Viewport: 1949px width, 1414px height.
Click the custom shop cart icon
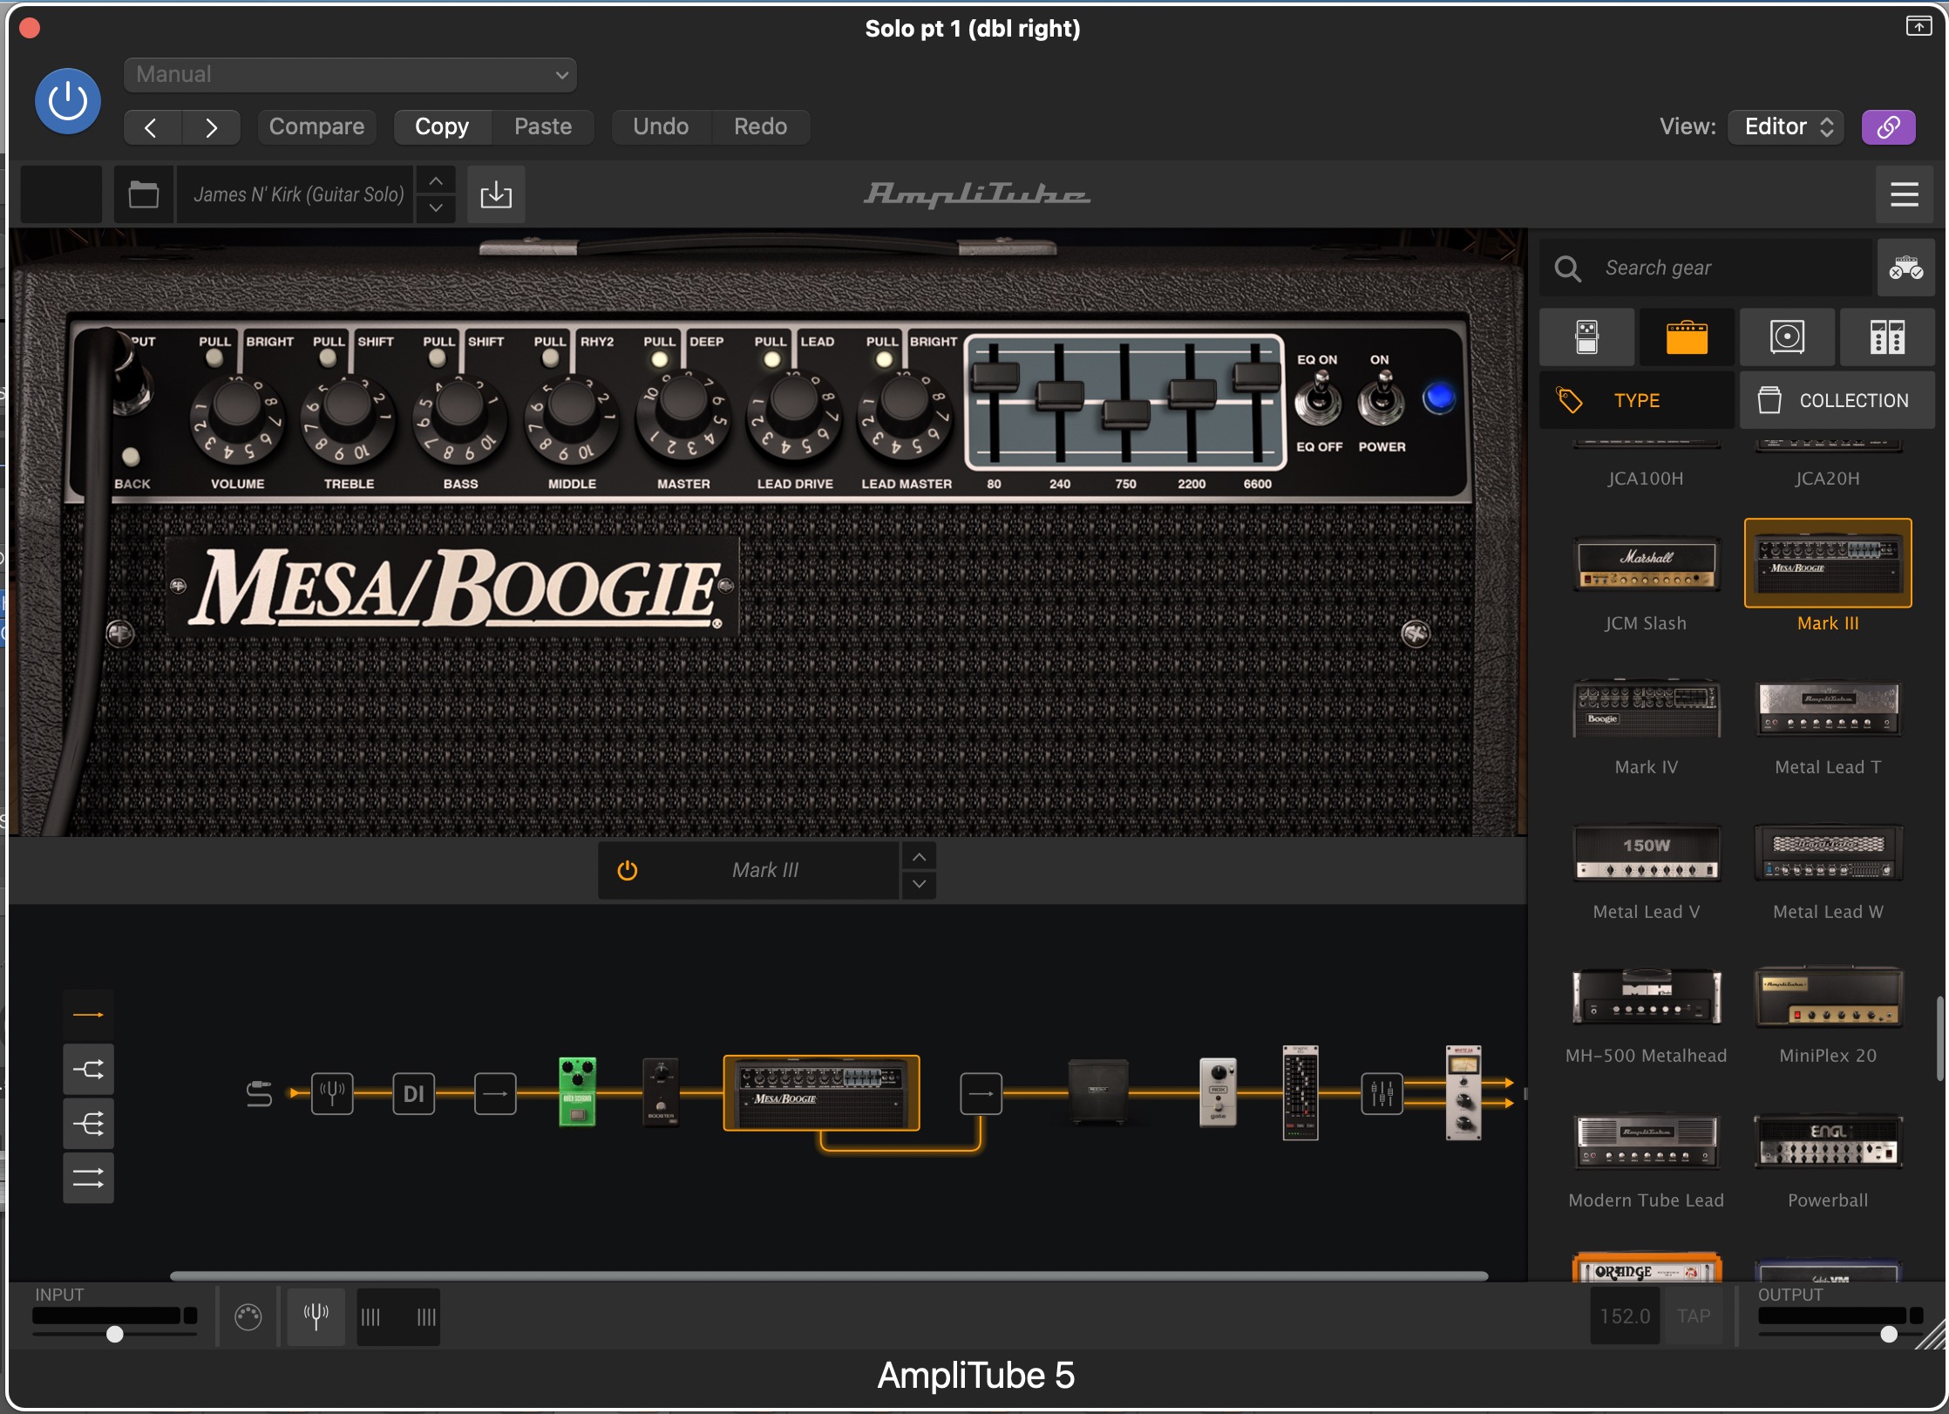tap(1905, 268)
